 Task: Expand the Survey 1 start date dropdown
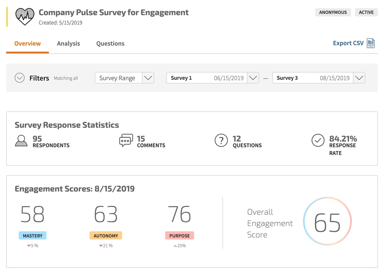click(x=253, y=78)
